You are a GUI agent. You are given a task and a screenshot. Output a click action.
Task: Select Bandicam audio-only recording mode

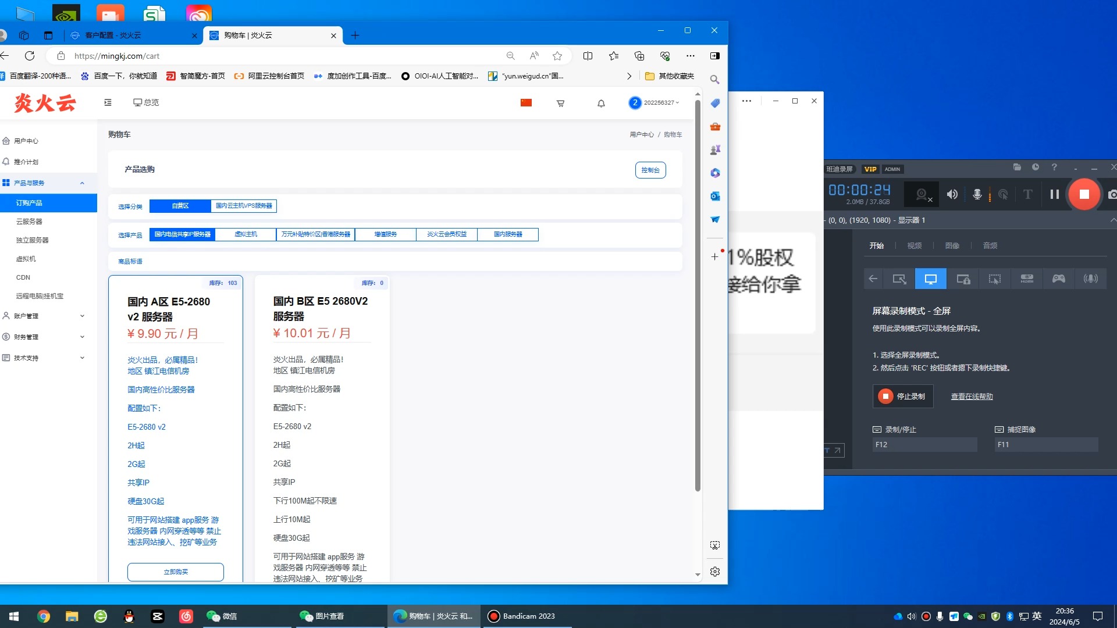click(1091, 279)
